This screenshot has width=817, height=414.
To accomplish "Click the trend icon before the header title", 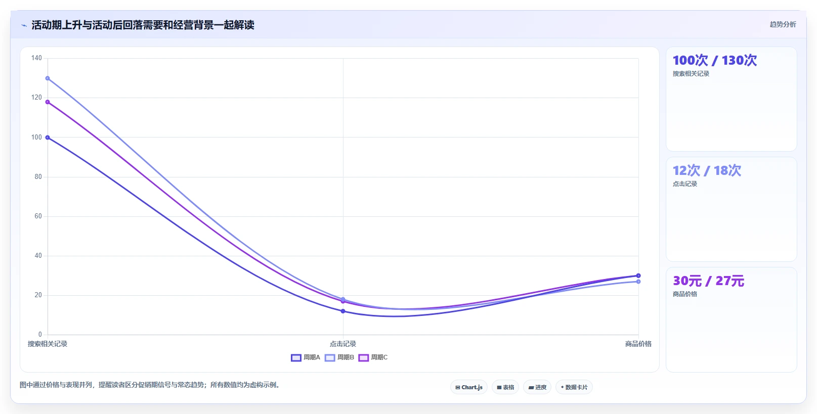I will tap(24, 25).
